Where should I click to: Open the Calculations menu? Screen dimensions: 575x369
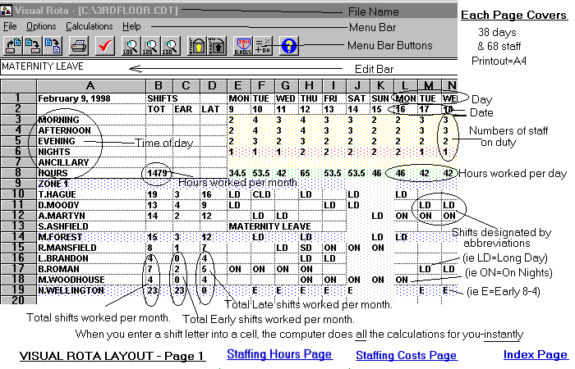coord(90,26)
